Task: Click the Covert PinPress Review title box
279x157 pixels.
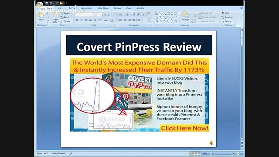Action: [139, 45]
